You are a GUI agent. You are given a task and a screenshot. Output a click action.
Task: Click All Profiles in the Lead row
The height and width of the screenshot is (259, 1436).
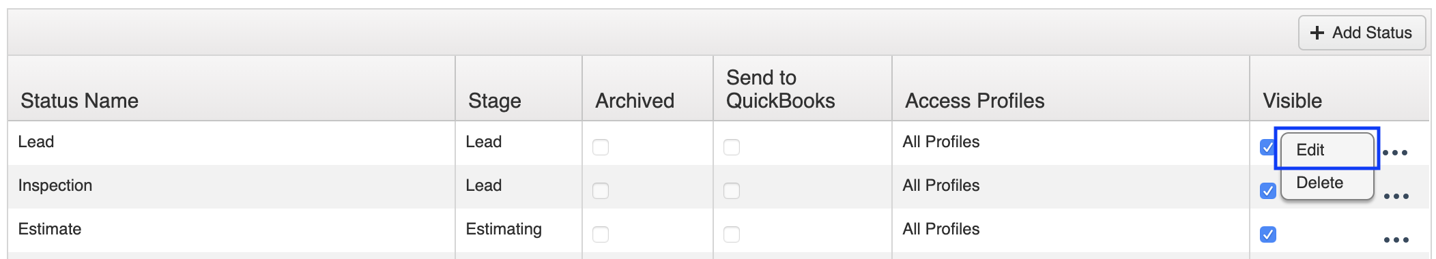(x=941, y=142)
